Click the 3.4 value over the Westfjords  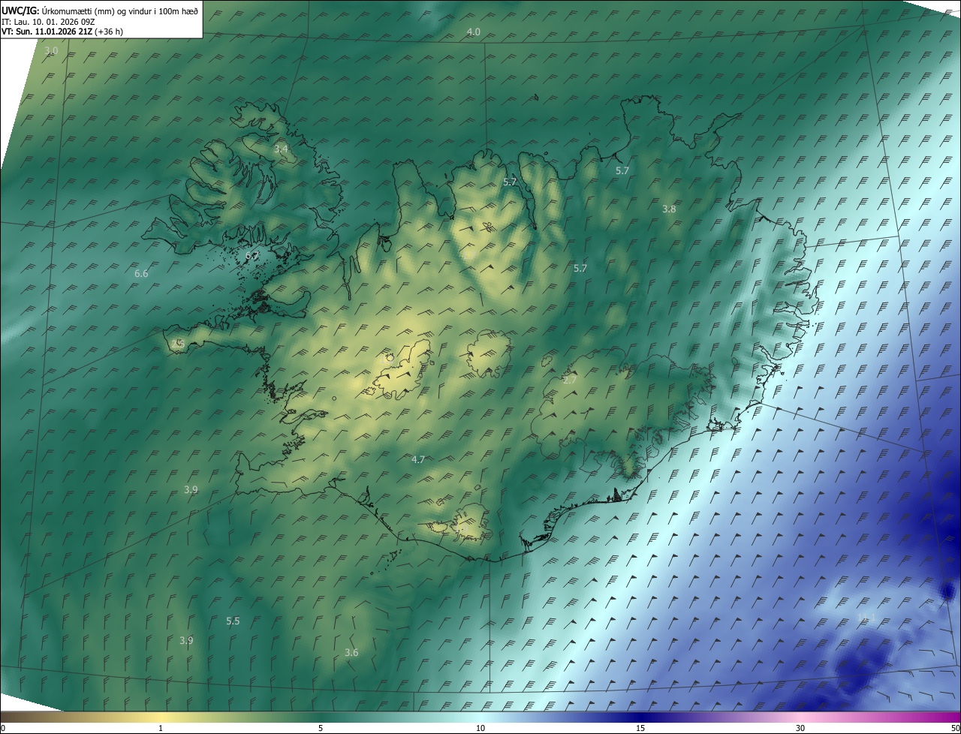point(281,149)
